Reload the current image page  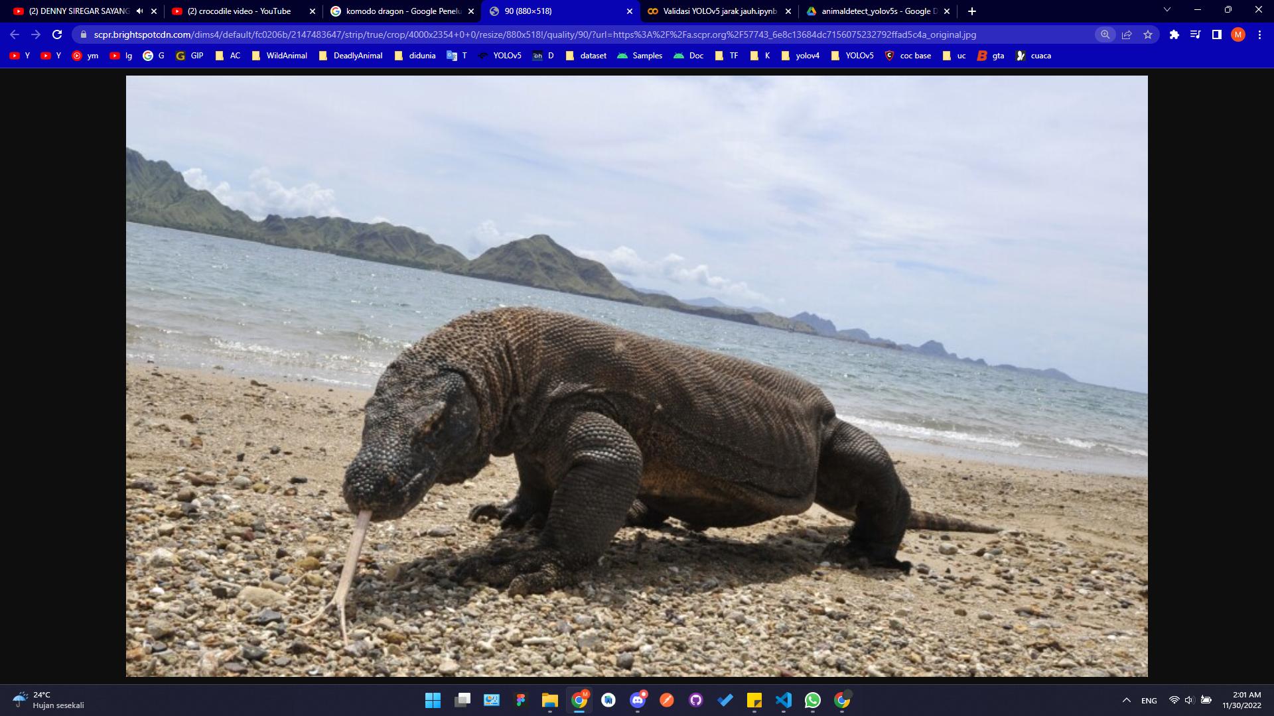point(57,34)
